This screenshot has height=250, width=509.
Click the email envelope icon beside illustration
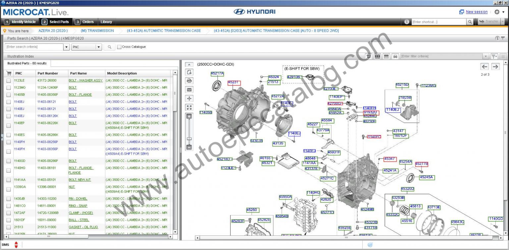click(x=189, y=90)
